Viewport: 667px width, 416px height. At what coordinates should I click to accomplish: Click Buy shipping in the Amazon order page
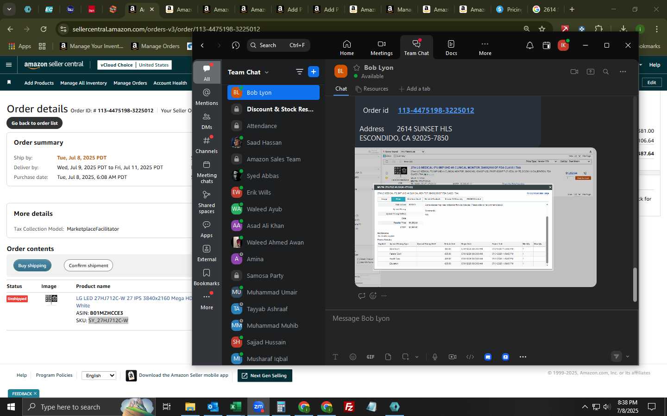32,265
